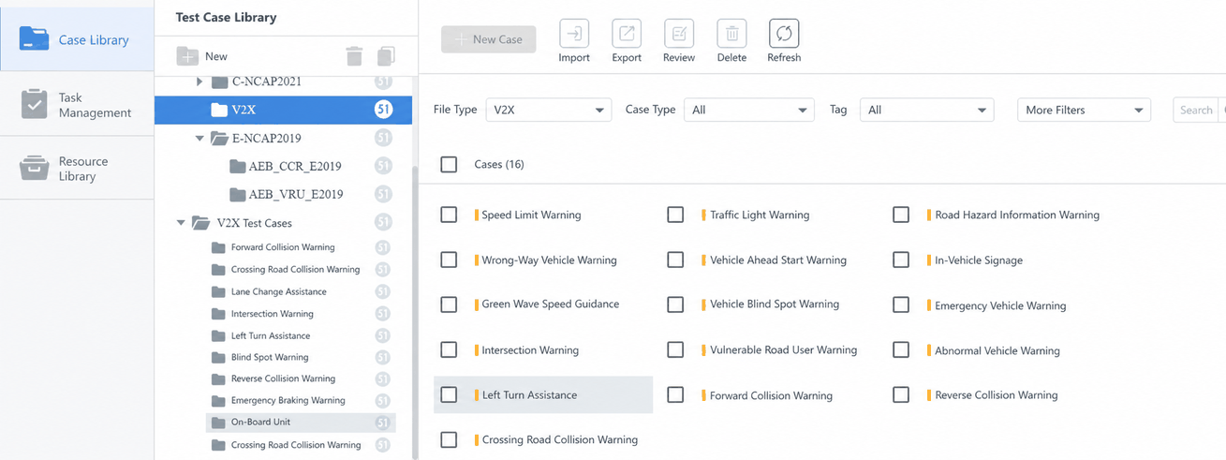This screenshot has width=1226, height=460.
Task: Open the Vulnerable Road User Warning case
Action: click(783, 350)
